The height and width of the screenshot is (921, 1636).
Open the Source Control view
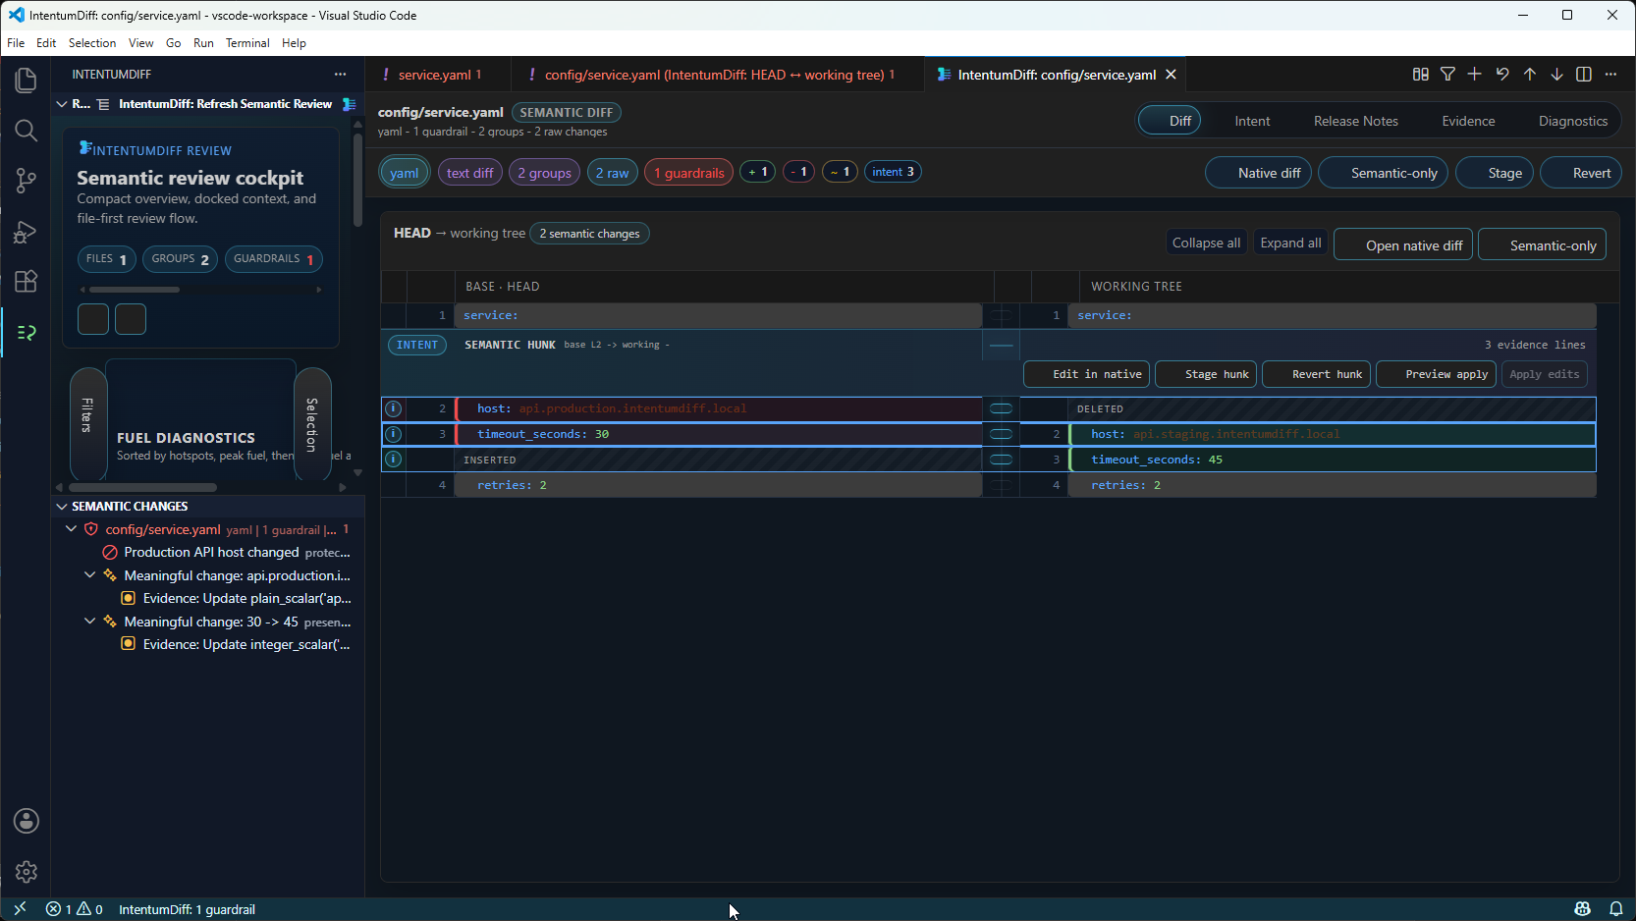[27, 181]
